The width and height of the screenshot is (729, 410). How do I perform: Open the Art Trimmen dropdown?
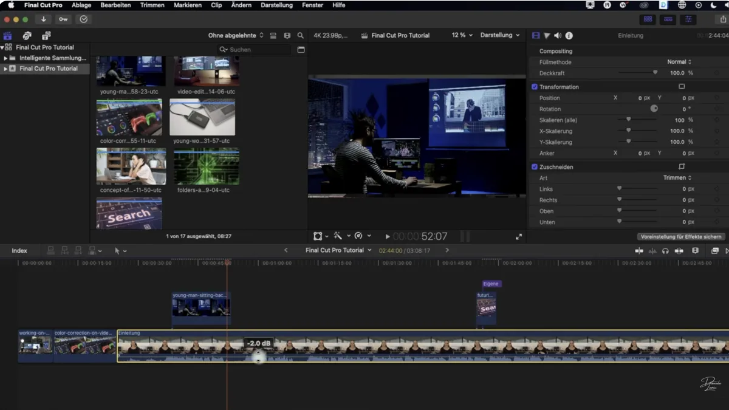(x=677, y=178)
